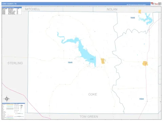The image size is (163, 122).
Task: Click the orange city area beside the large lake
Action: [x=103, y=61]
